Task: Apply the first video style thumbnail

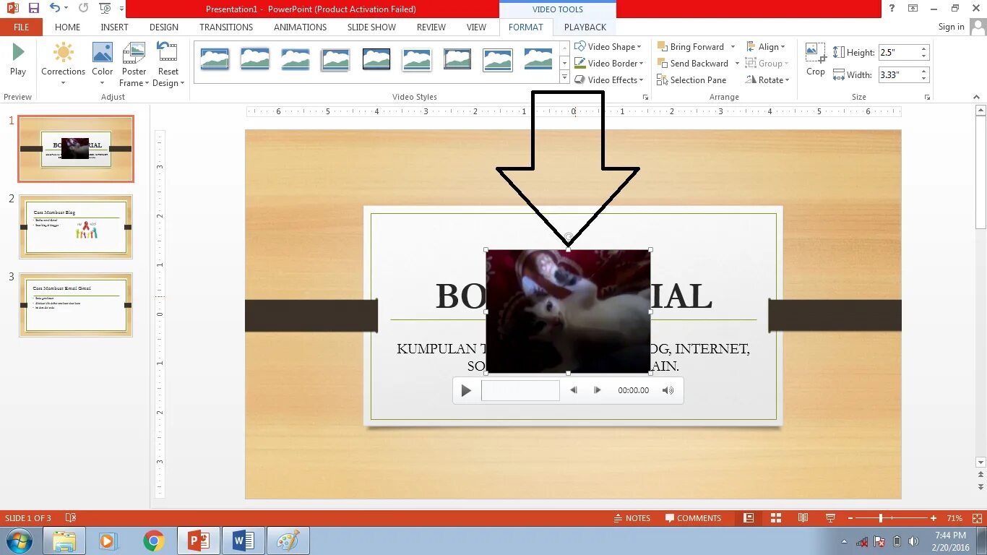Action: point(215,59)
